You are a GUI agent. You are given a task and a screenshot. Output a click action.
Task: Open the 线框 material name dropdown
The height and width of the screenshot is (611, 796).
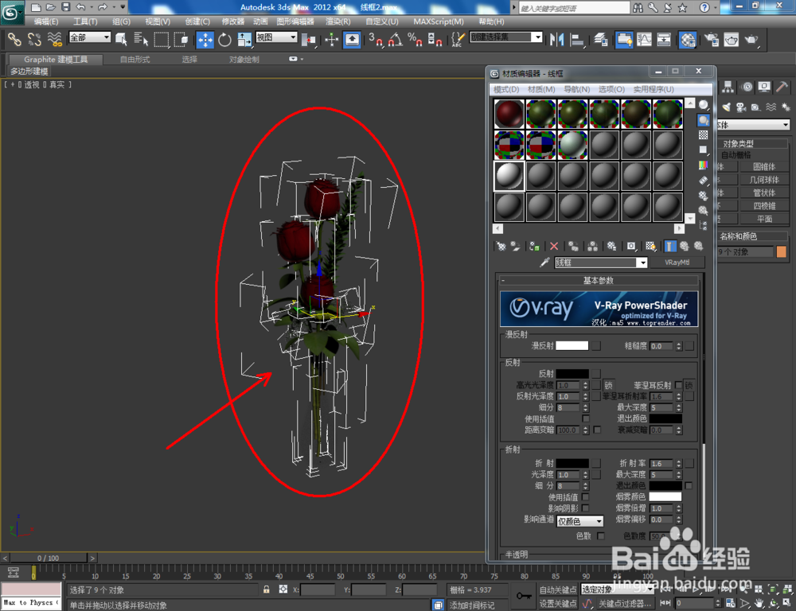[x=601, y=263]
